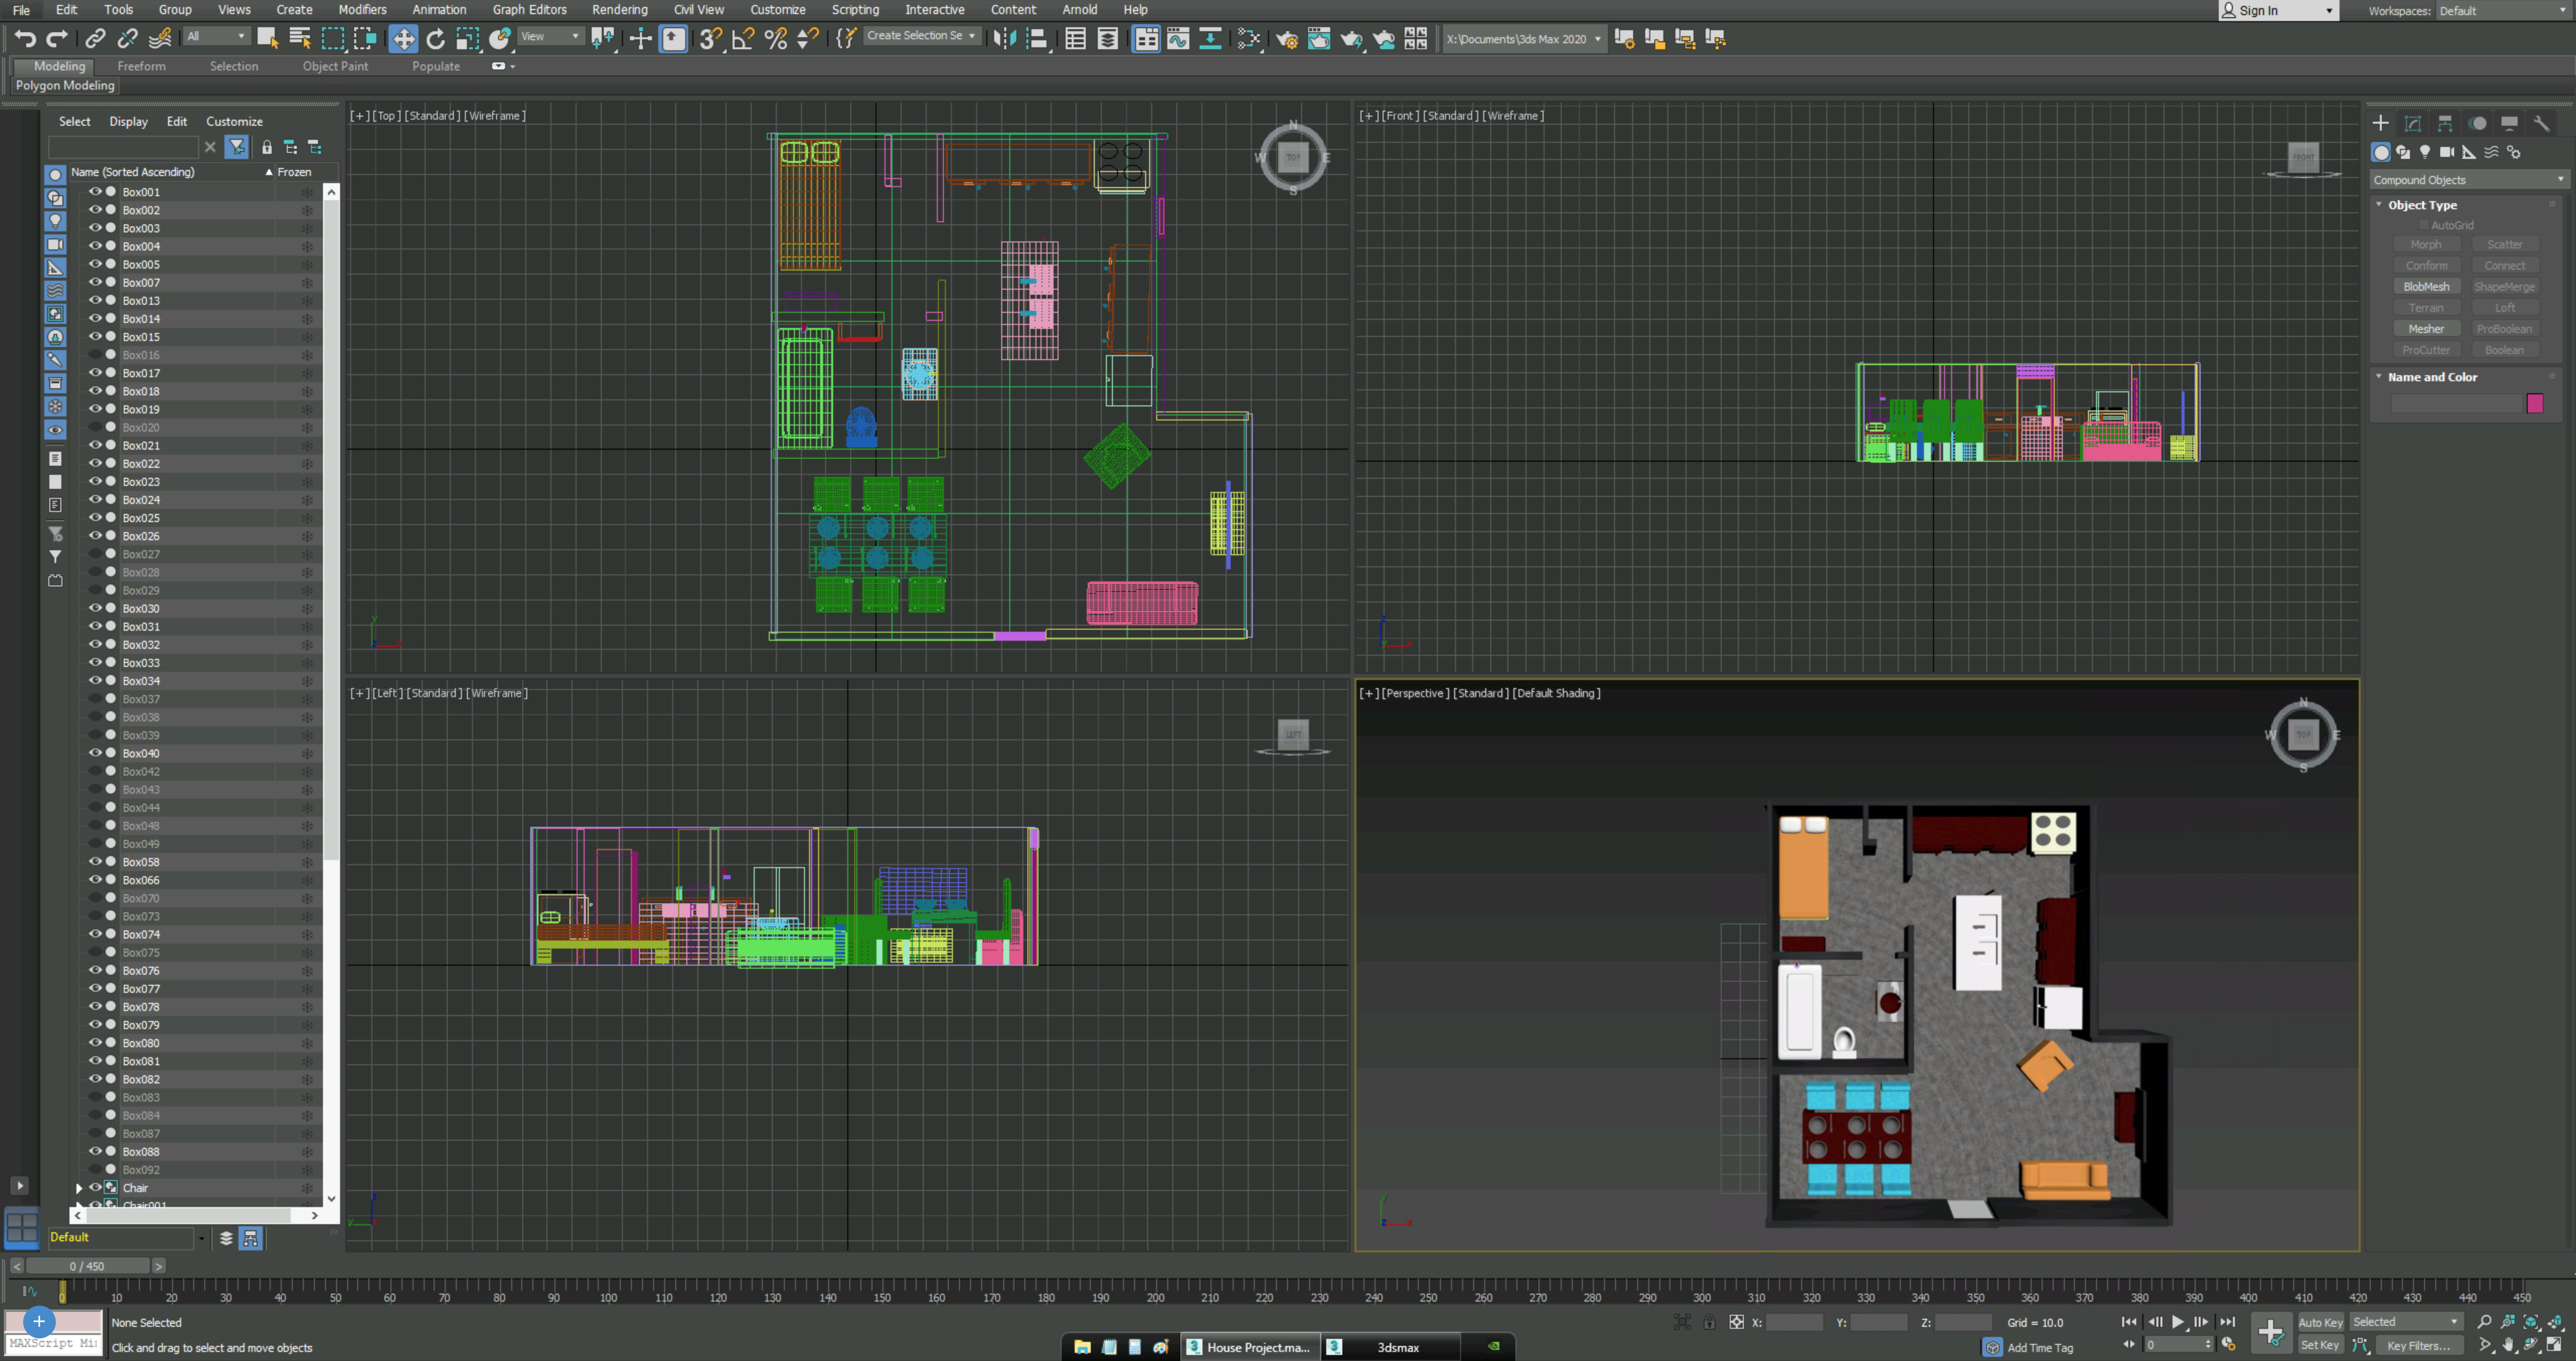Open the Utilities wrench panel icon
The width and height of the screenshot is (2576, 1361).
click(2541, 123)
